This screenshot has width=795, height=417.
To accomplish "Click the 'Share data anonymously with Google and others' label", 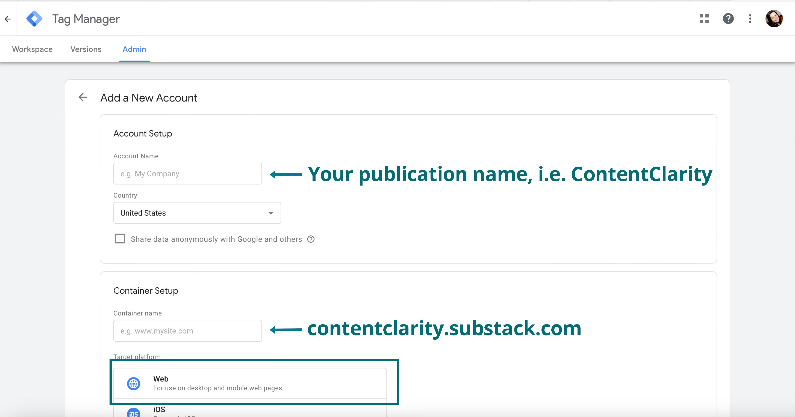I will coord(216,239).
